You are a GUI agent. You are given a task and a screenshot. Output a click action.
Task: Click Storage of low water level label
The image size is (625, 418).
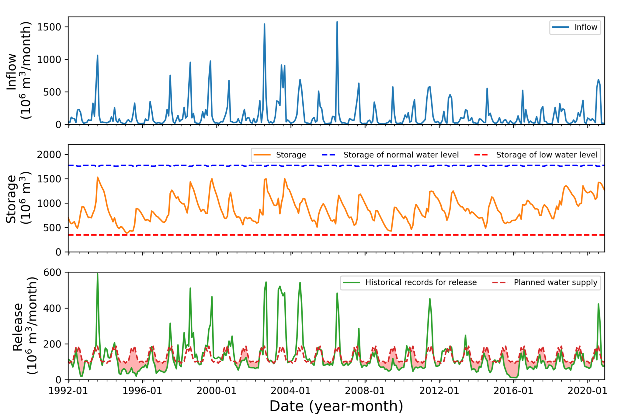point(547,155)
